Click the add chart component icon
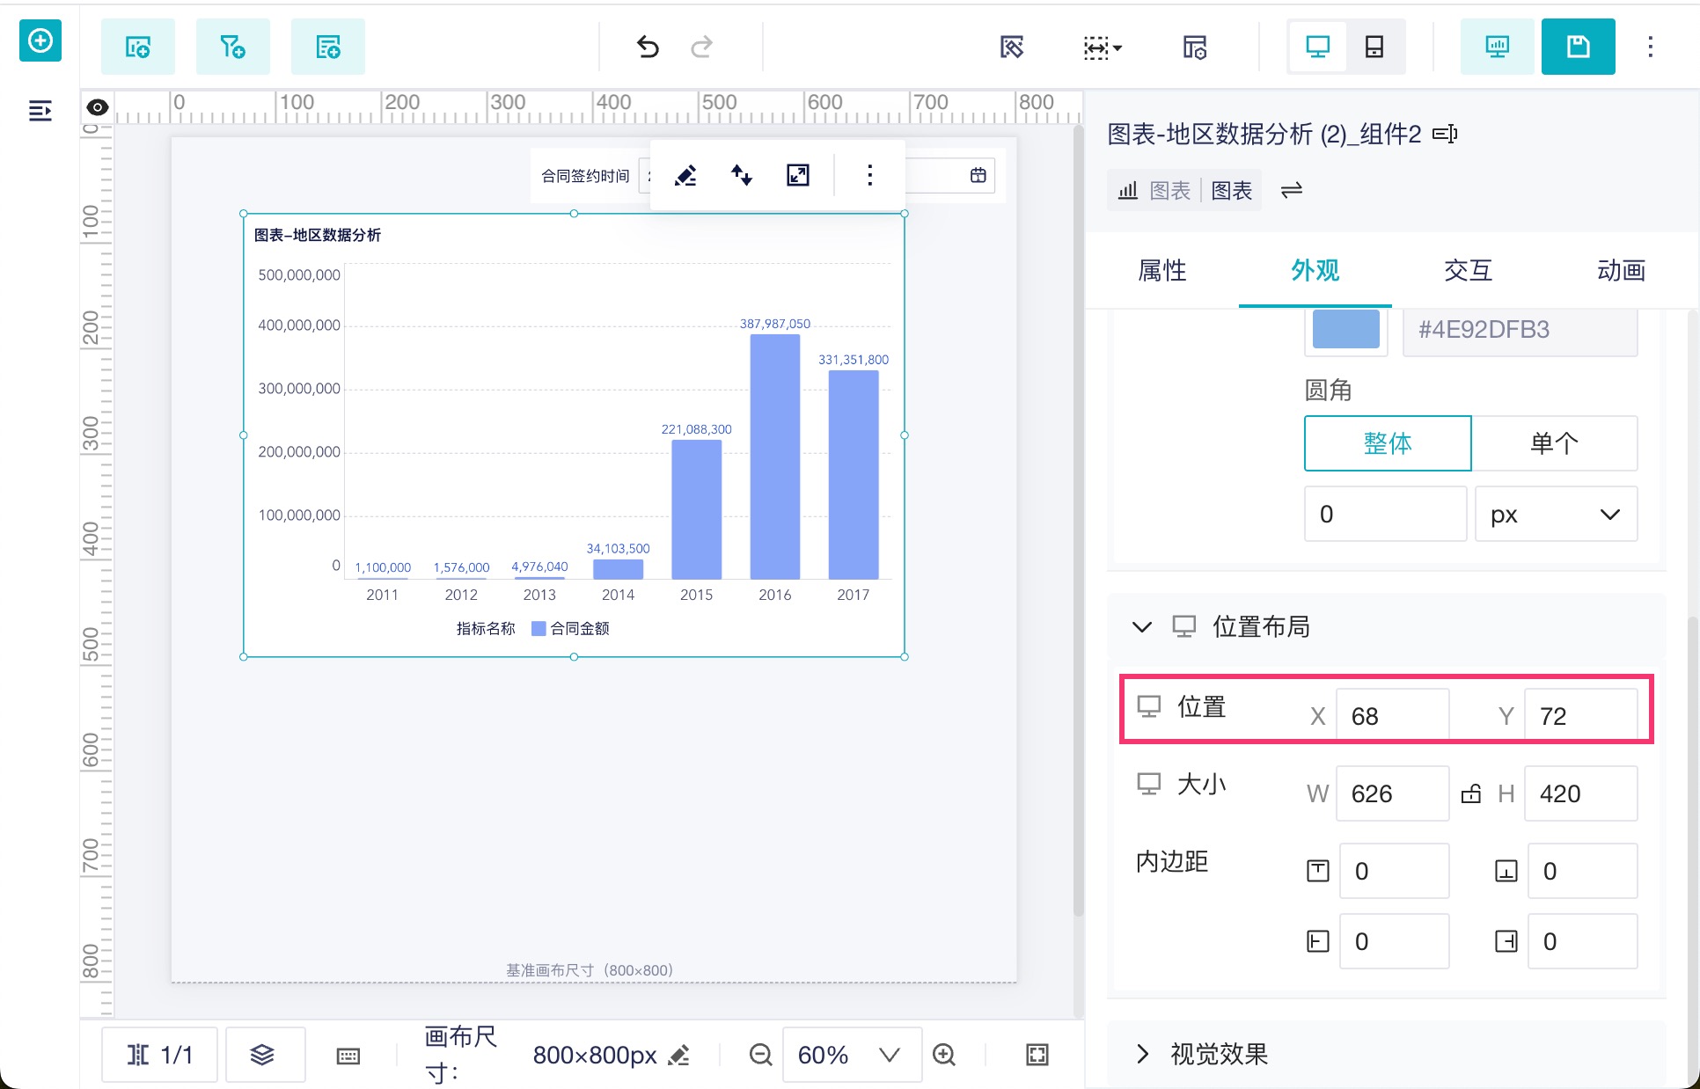 [138, 47]
